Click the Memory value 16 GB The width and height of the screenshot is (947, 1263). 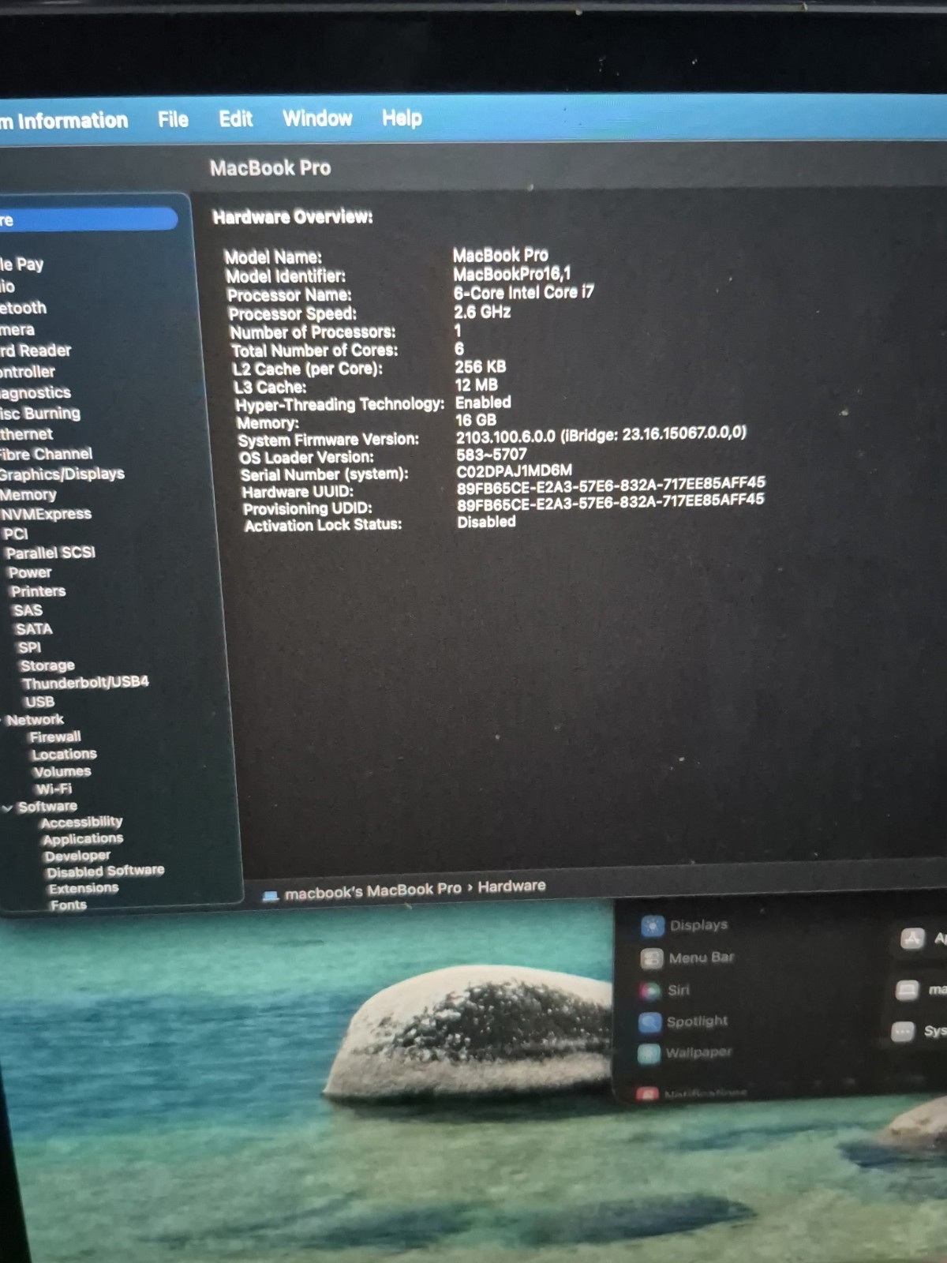pyautogui.click(x=476, y=421)
